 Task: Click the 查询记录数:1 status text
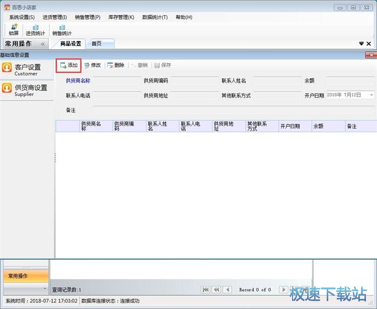pyautogui.click(x=66, y=290)
